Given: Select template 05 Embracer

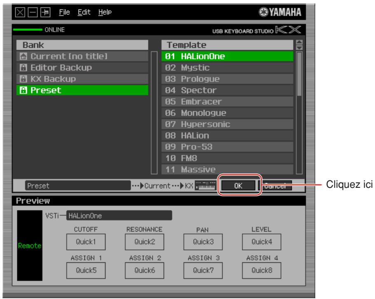Looking at the screenshot, I should (227, 101).
